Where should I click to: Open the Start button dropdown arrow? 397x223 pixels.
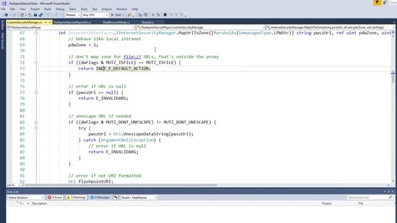pos(123,15)
